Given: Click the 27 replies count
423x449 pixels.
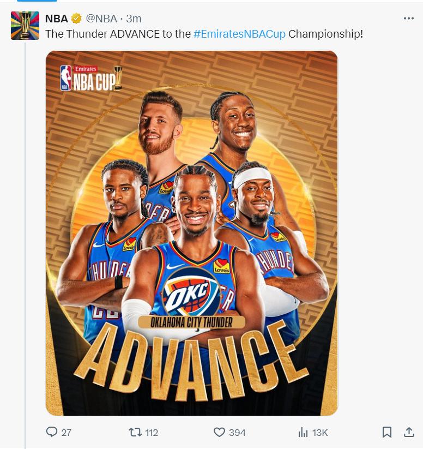Looking at the screenshot, I should coord(66,433).
